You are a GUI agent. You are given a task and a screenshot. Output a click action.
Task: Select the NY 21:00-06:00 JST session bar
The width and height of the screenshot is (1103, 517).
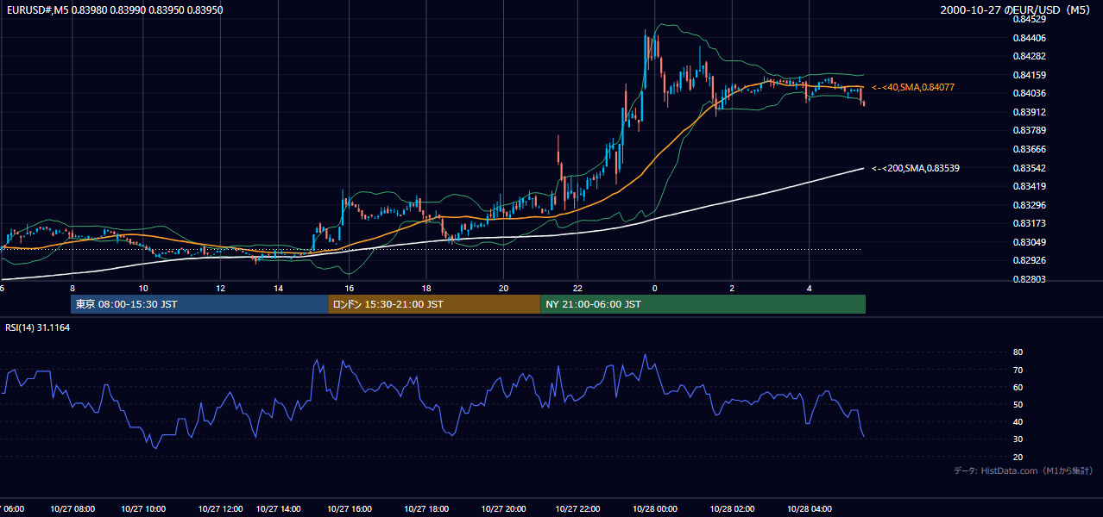click(x=703, y=304)
